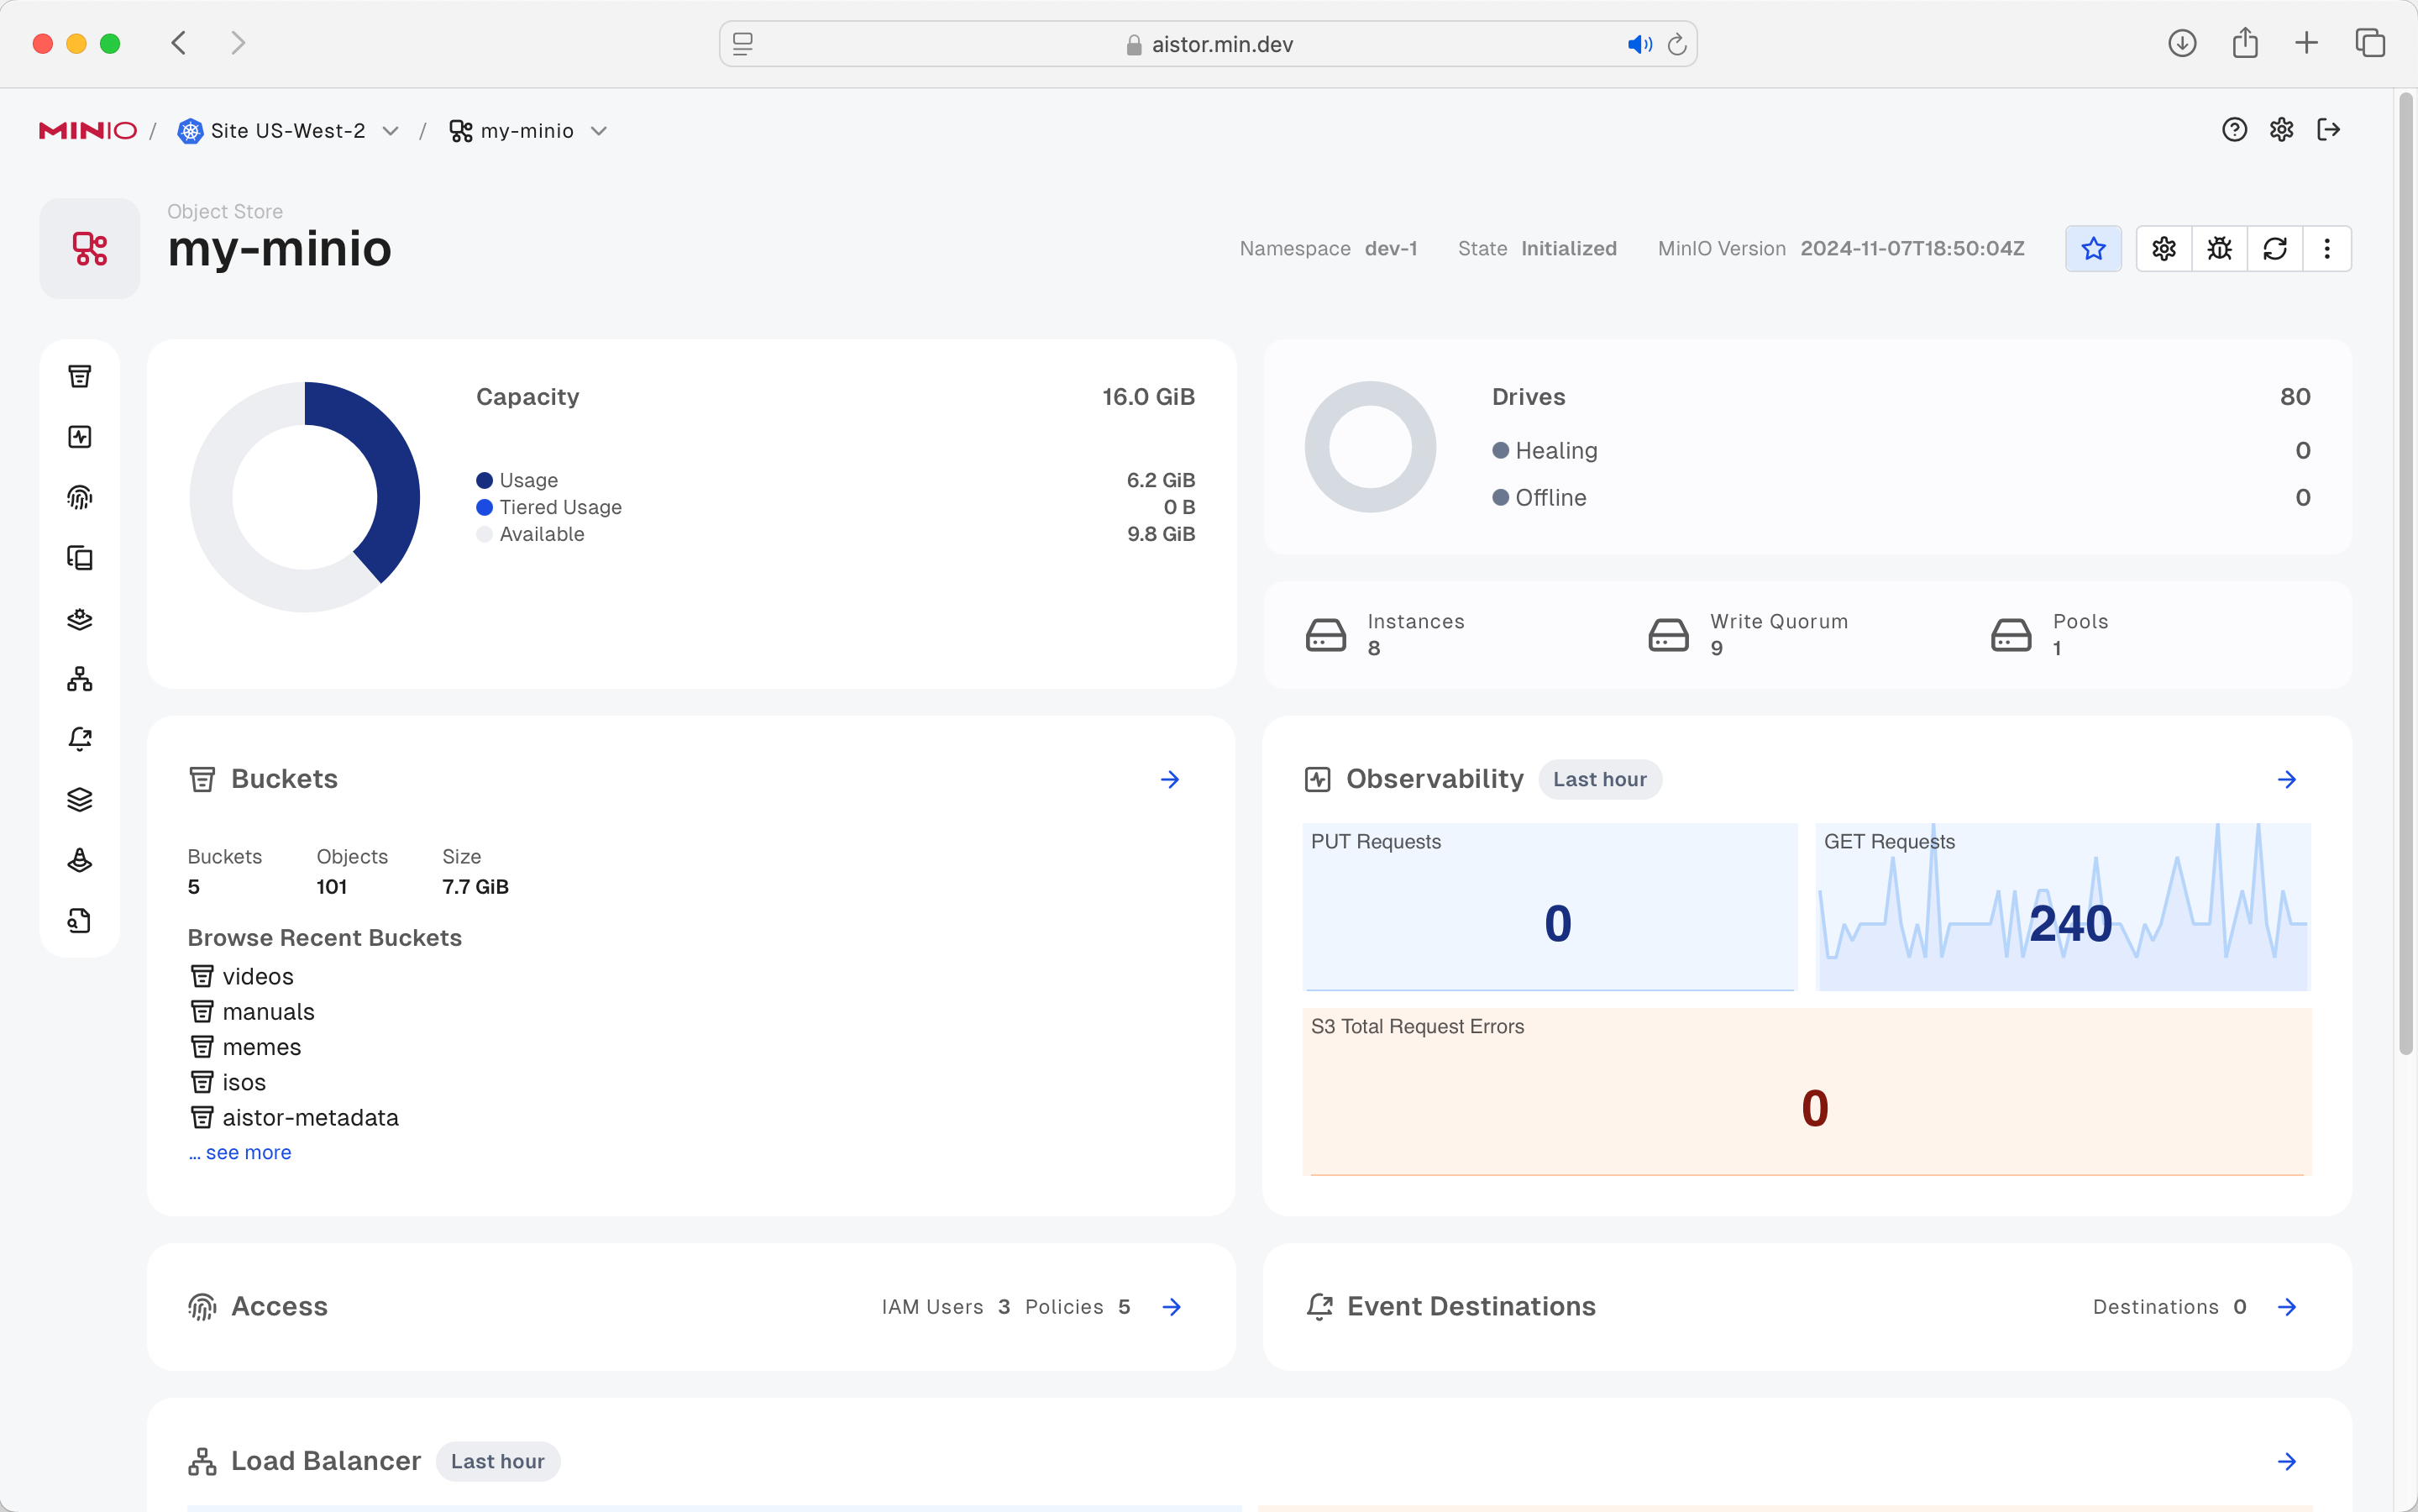Click the sign out icon
The height and width of the screenshot is (1512, 2418).
pyautogui.click(x=2328, y=130)
